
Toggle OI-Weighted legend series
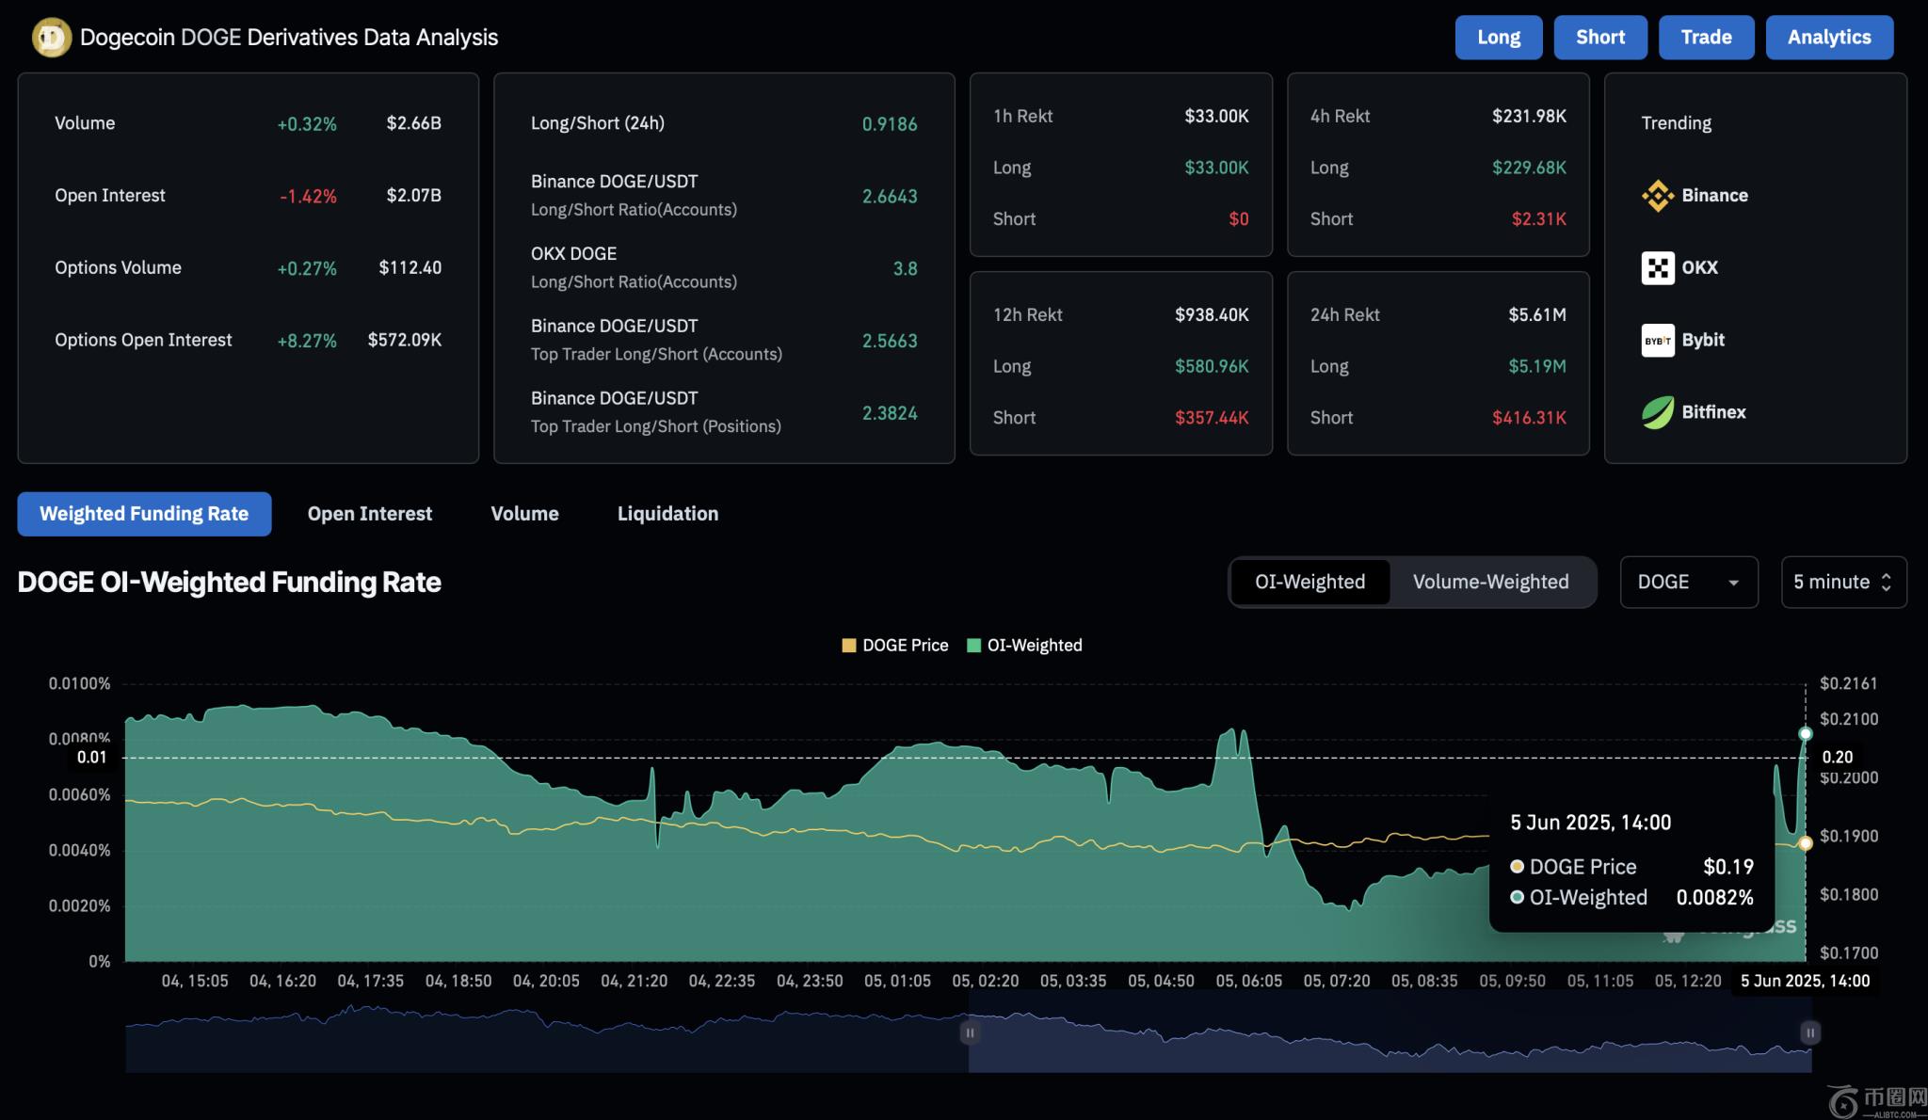1024,646
